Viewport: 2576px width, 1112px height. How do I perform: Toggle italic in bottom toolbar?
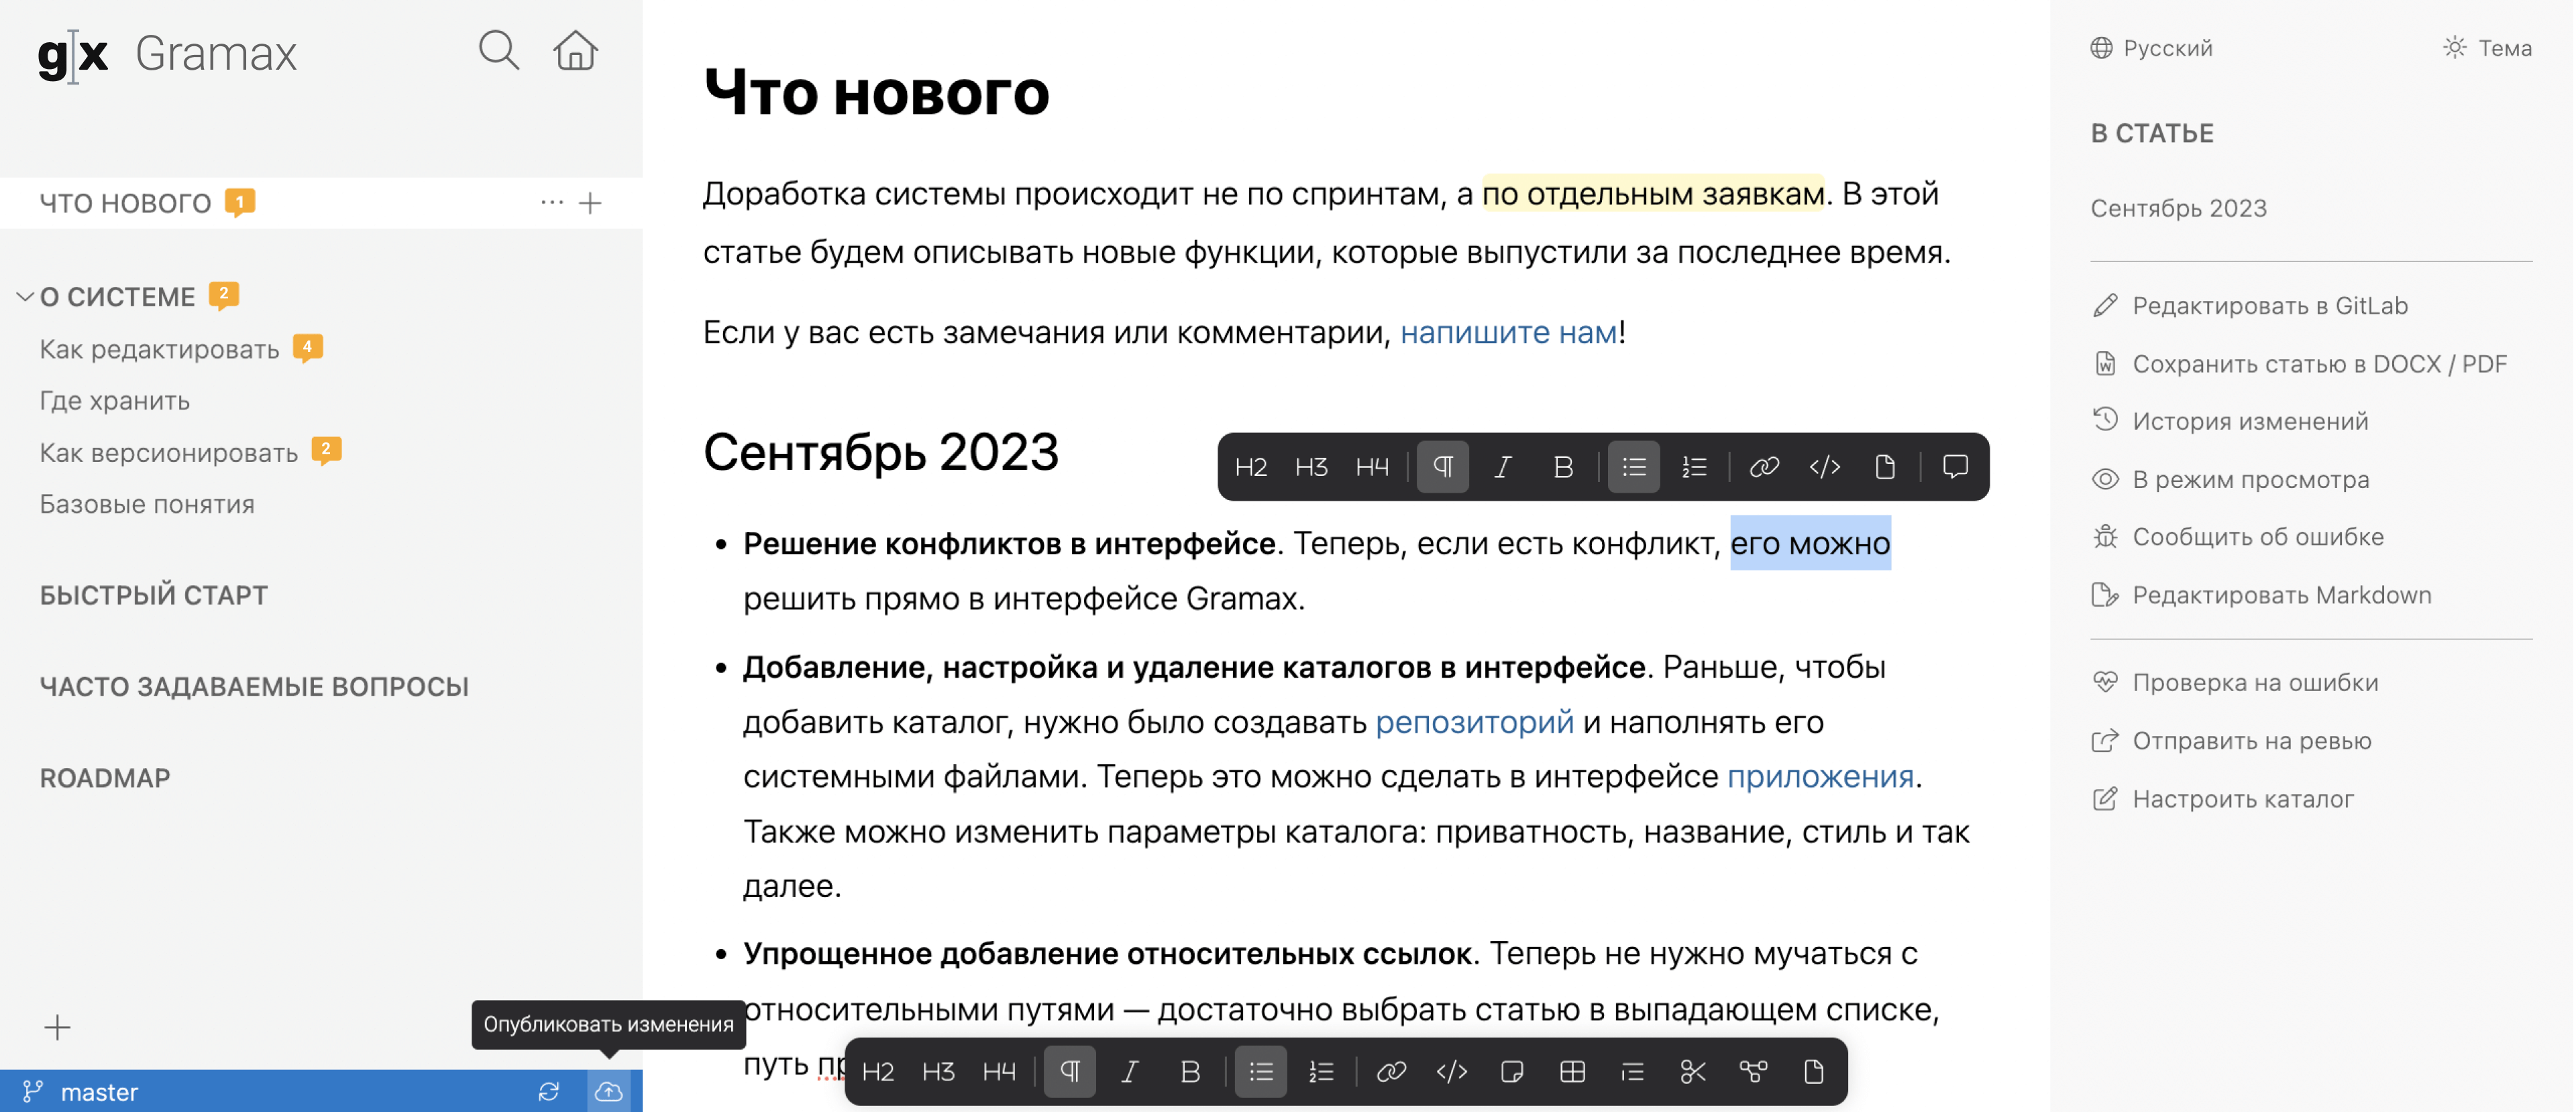pyautogui.click(x=1130, y=1072)
